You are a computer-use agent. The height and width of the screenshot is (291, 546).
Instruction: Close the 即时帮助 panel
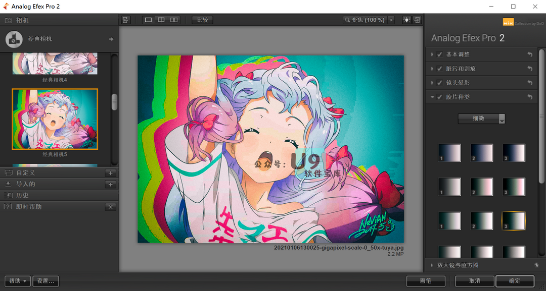[x=110, y=207]
